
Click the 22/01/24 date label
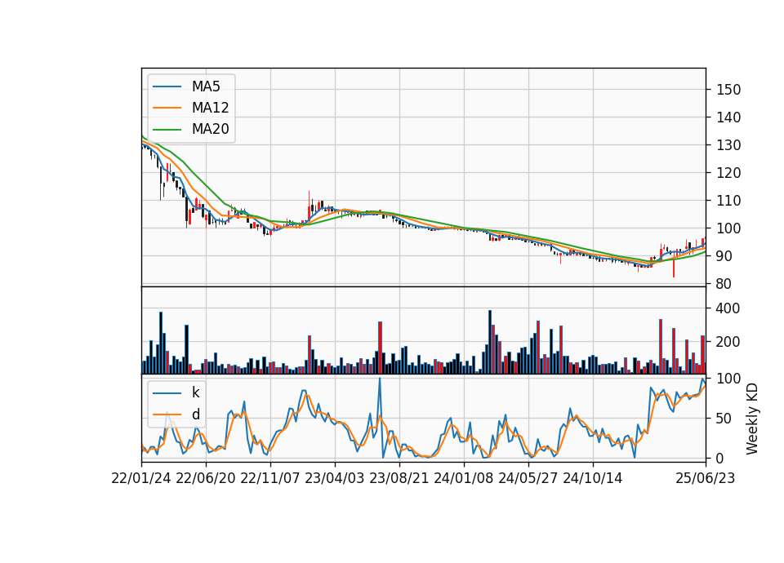coord(141,478)
